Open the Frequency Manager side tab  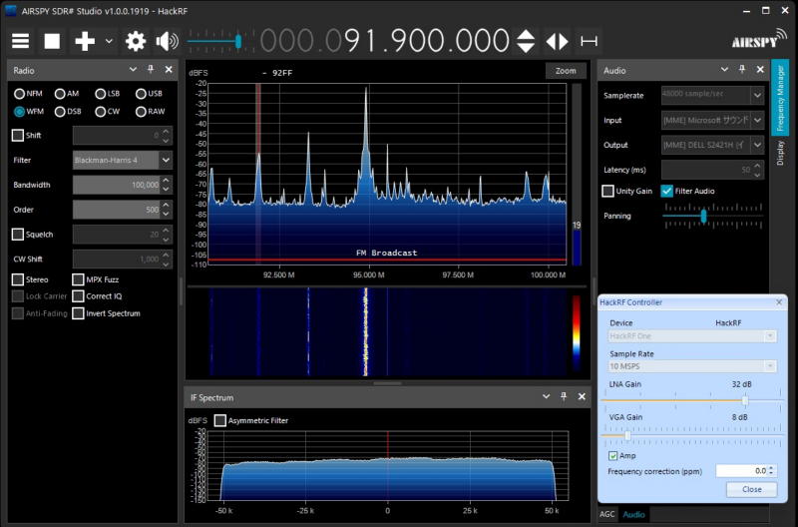click(x=780, y=97)
